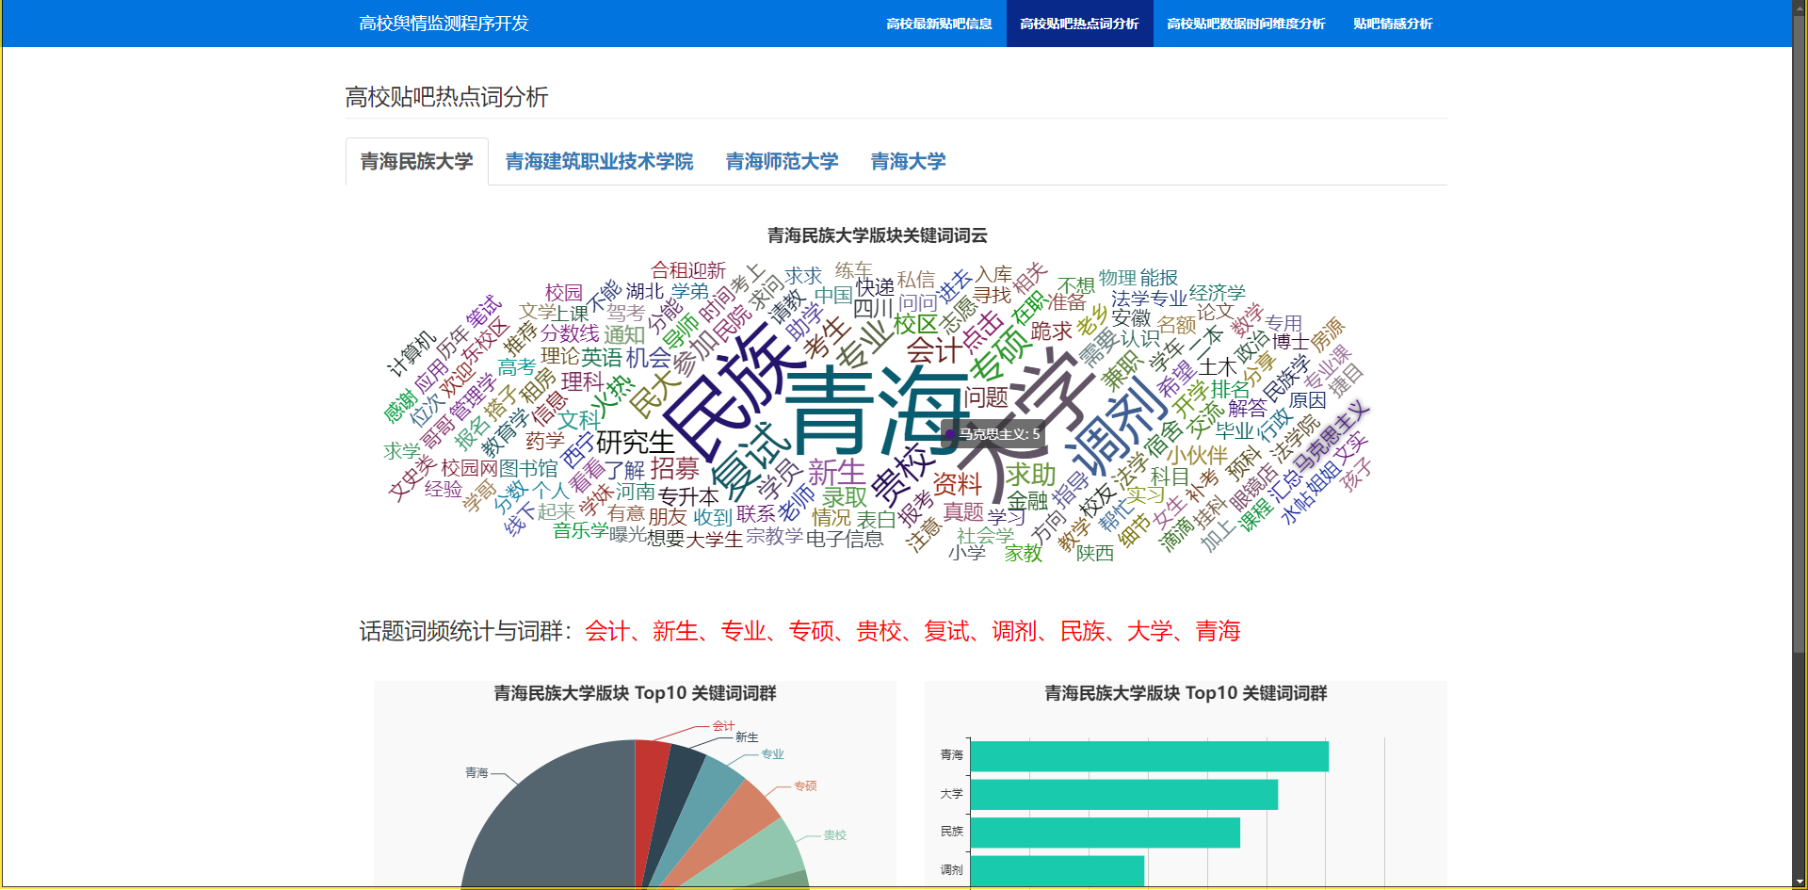Open the 贴吧情感分析 nav link
This screenshot has height=890, width=1808.
point(1393,24)
